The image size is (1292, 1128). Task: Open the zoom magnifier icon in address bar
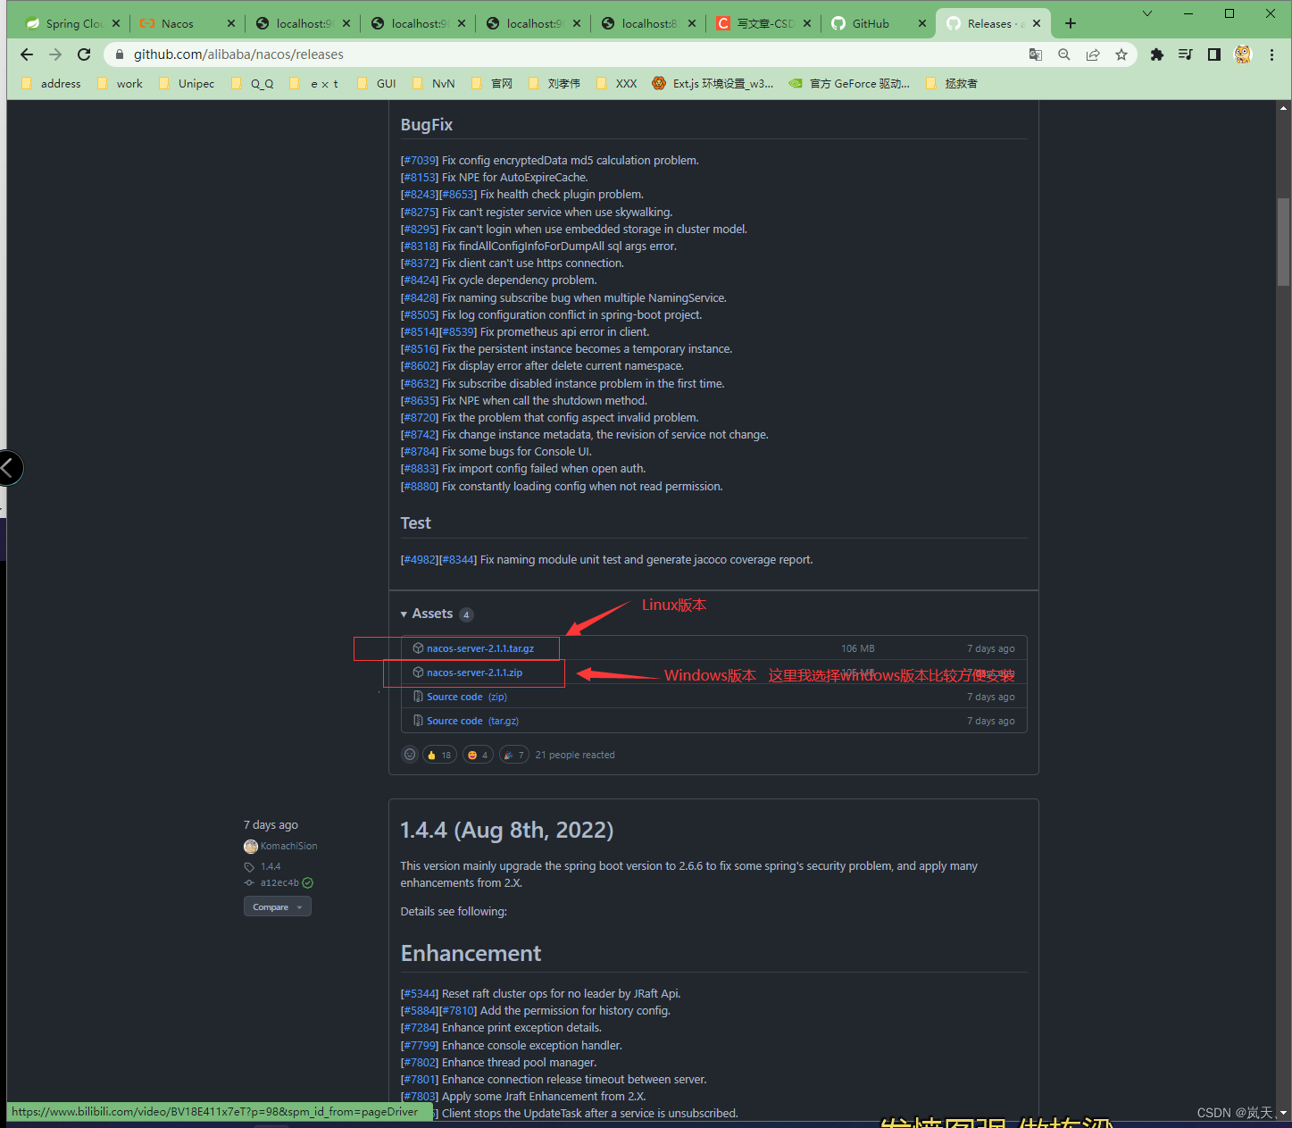[x=1064, y=54]
